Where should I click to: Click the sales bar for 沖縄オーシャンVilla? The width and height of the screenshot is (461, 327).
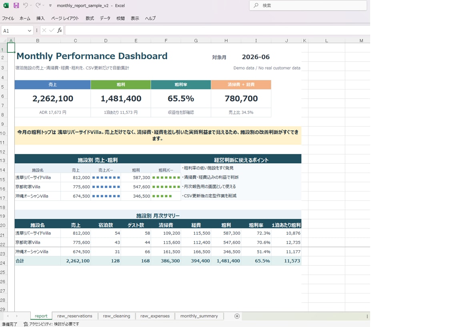pos(106,196)
